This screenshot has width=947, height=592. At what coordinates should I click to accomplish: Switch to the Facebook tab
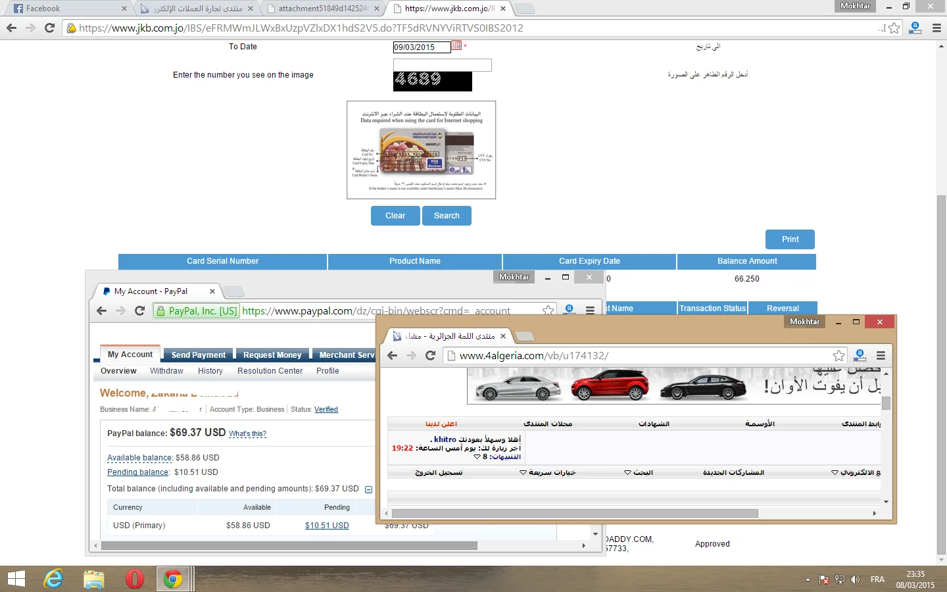[x=66, y=9]
